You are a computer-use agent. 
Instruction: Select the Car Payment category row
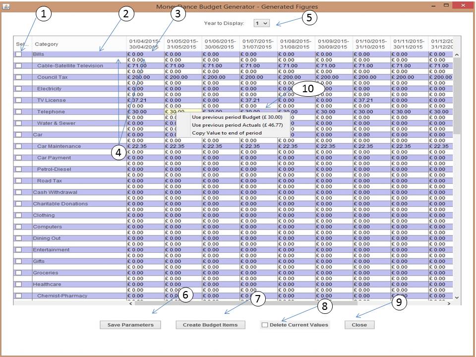[79, 158]
